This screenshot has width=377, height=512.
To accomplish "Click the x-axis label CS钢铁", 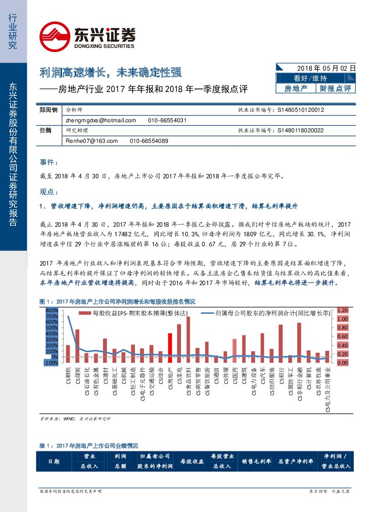I will (68, 376).
